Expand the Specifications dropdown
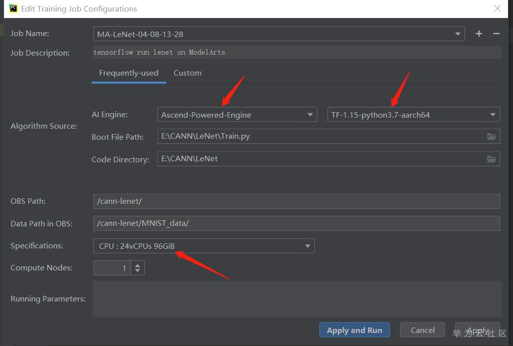Screen dimensions: 513x346 pos(308,246)
